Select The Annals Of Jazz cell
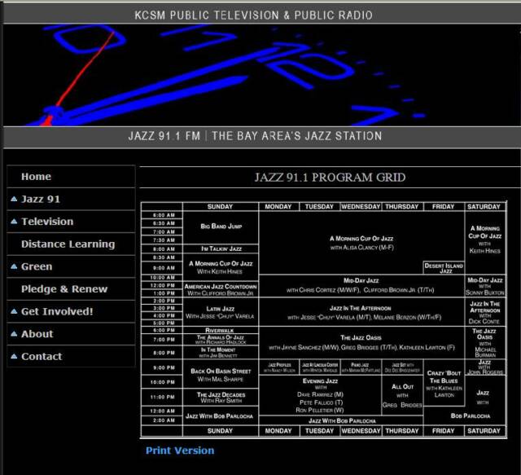This screenshot has height=475, width=521. pos(221,339)
